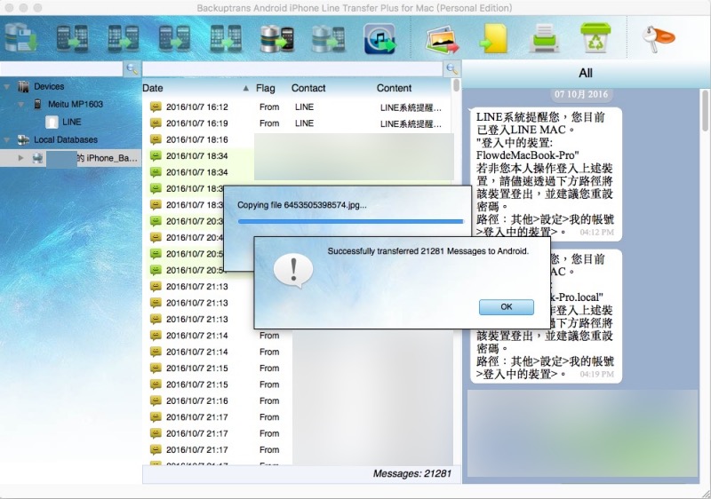Click the date 2016/10/7 16:19
Screen dimensions: 711x499
pos(196,123)
